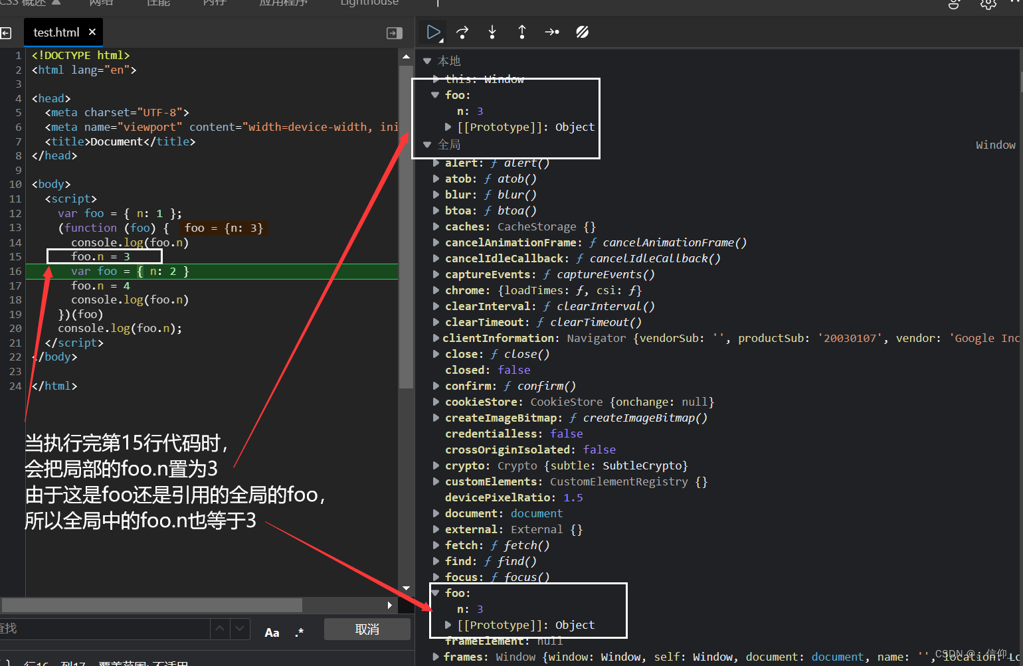Expand the caches CacheStorage entry
This screenshot has width=1023, height=666.
point(436,226)
